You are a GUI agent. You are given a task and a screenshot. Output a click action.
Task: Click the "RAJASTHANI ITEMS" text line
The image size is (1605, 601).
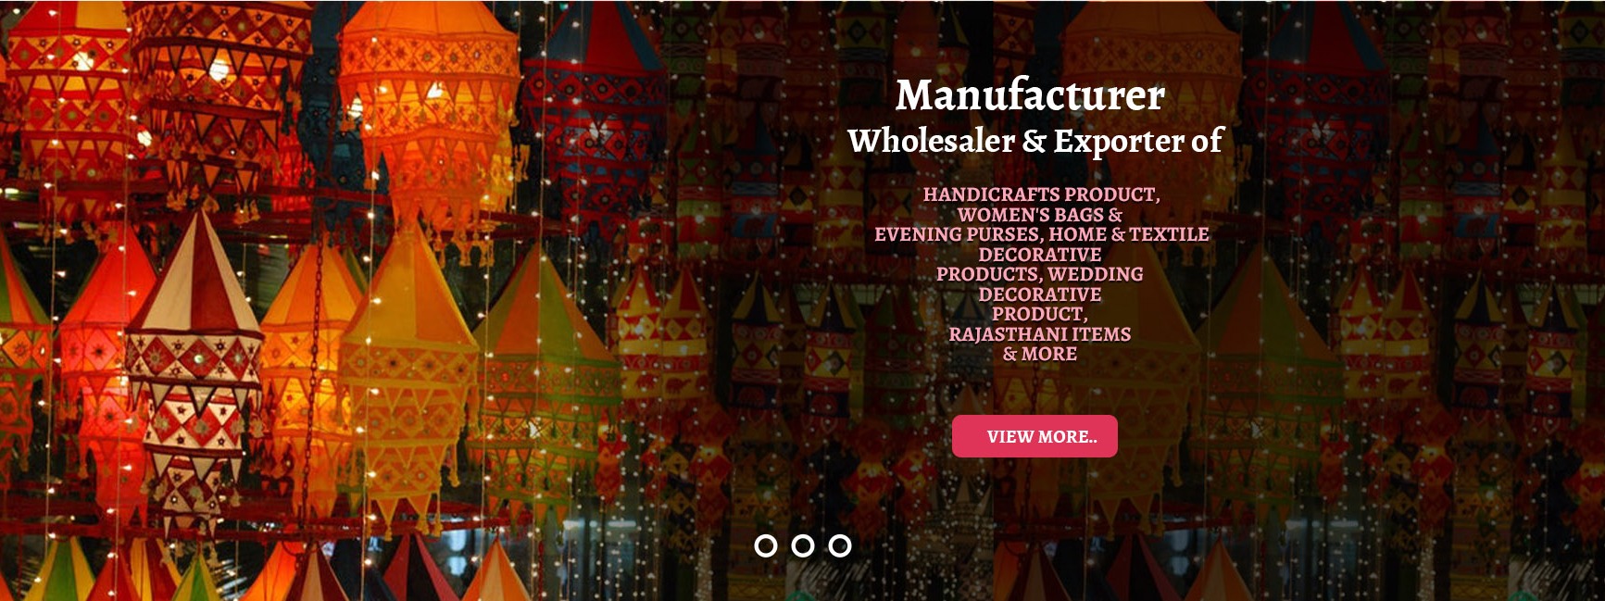pos(1039,334)
